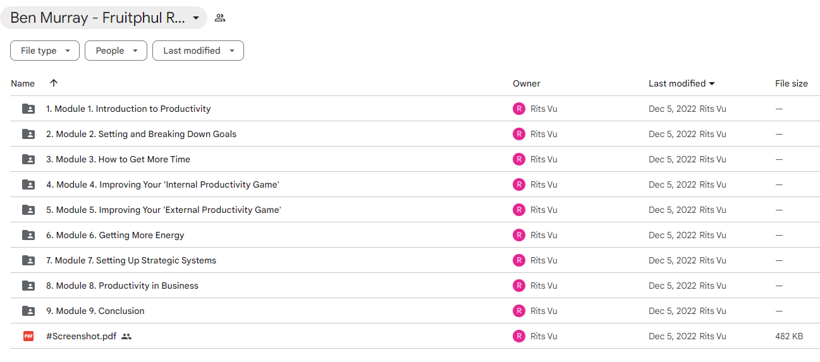Click the Module 1 shared folder icon
Image resolution: width=820 pixels, height=362 pixels.
(28, 109)
